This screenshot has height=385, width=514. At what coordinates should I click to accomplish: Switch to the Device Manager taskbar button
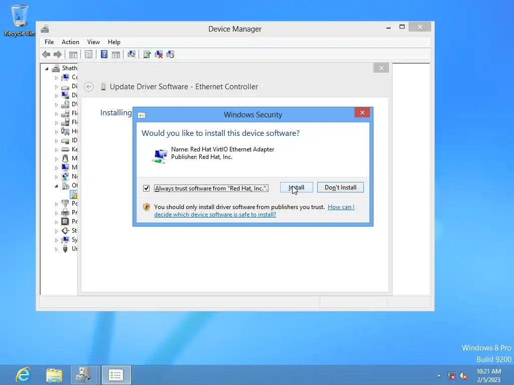[84, 375]
